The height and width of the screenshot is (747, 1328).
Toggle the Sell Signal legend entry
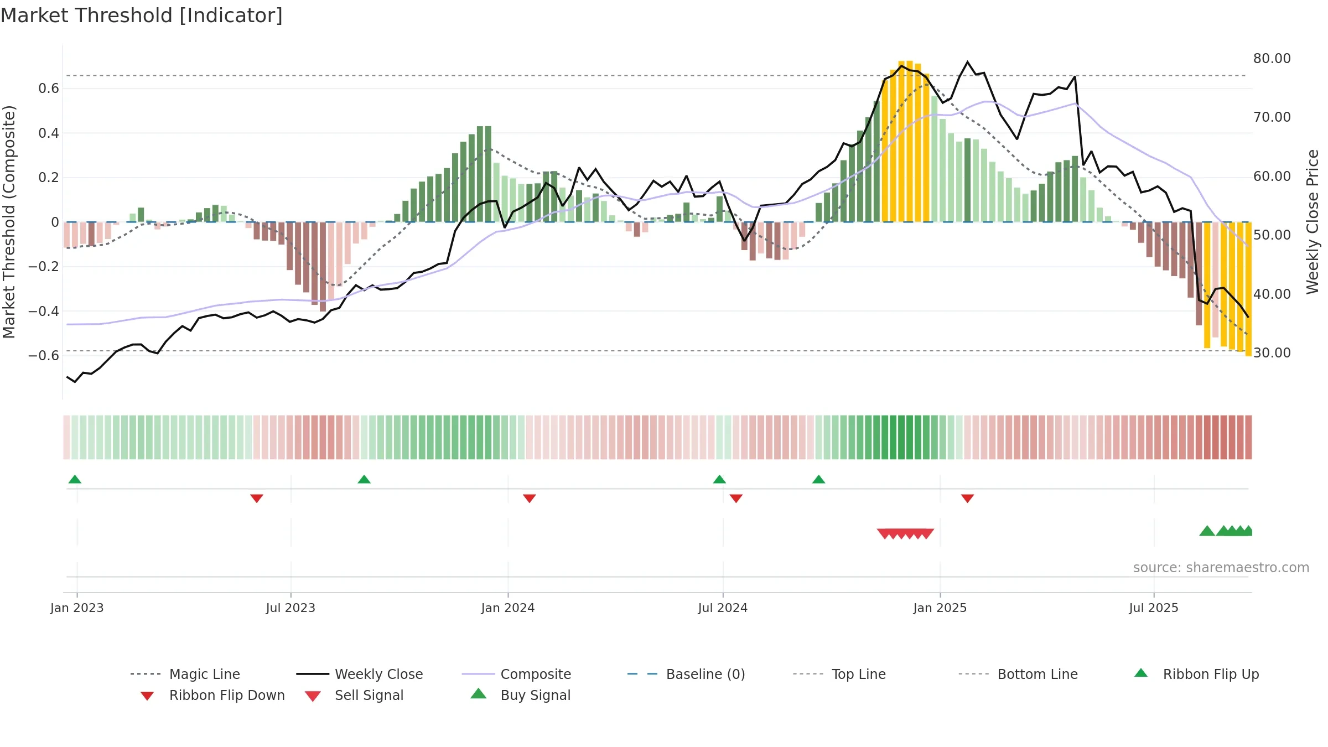point(354,695)
